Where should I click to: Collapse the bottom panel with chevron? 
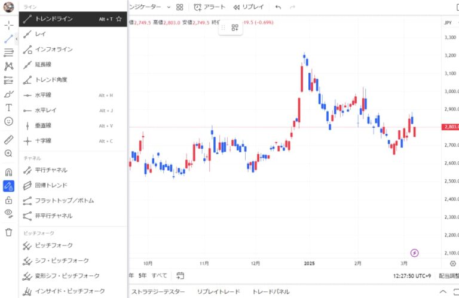coord(443,291)
